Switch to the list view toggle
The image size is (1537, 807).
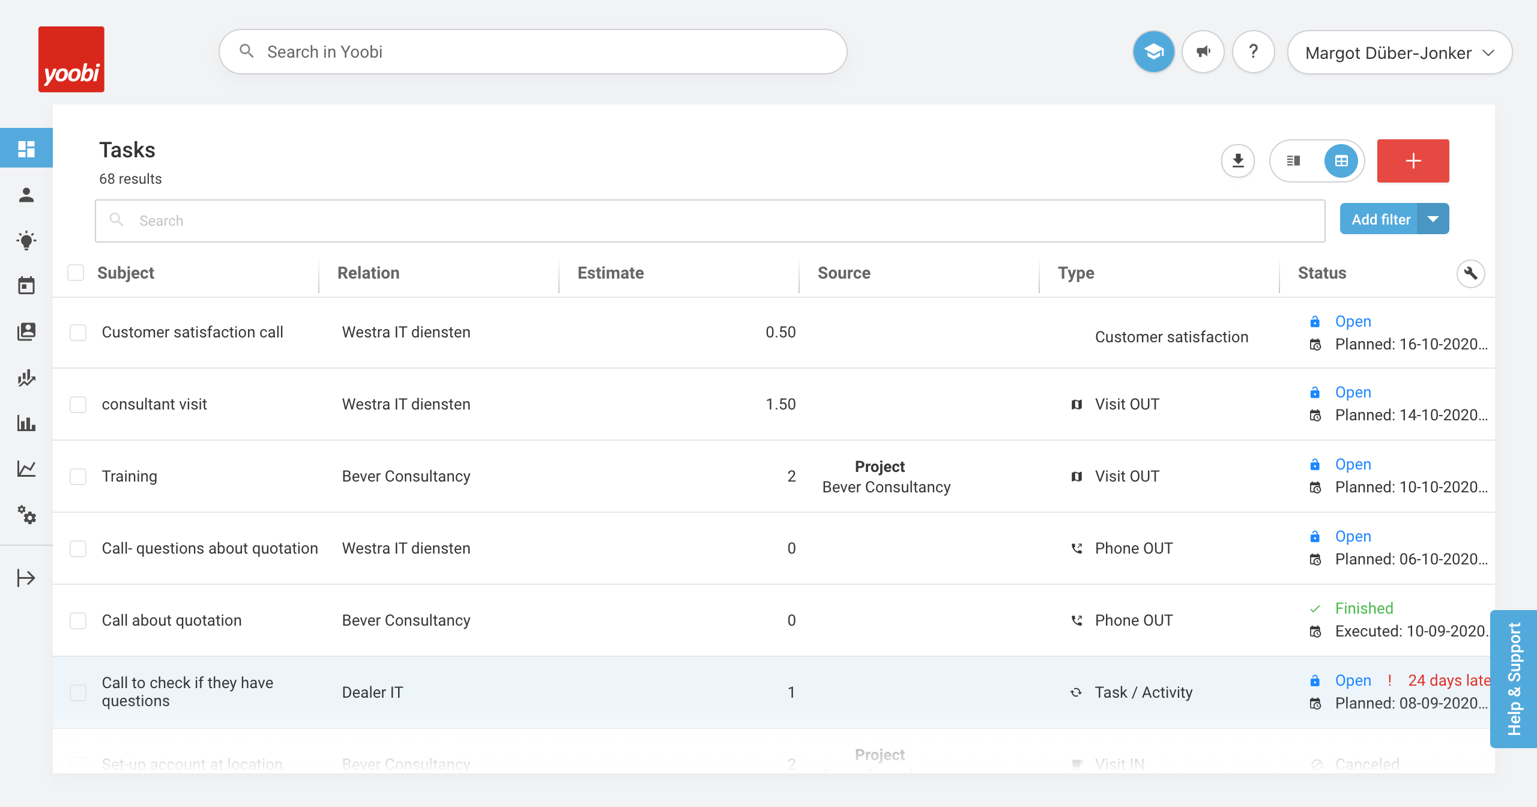tap(1294, 161)
